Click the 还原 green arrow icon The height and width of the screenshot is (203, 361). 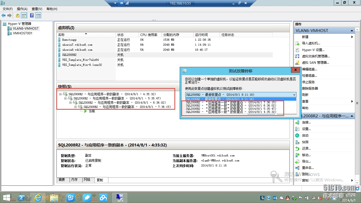click(297, 149)
